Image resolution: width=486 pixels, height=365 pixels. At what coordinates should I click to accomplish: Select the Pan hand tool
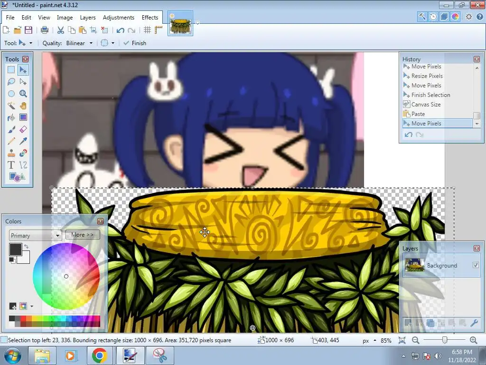(x=23, y=106)
